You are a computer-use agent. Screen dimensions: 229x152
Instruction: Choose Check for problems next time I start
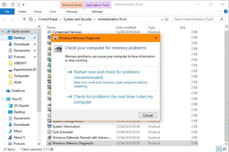pyautogui.click(x=111, y=99)
